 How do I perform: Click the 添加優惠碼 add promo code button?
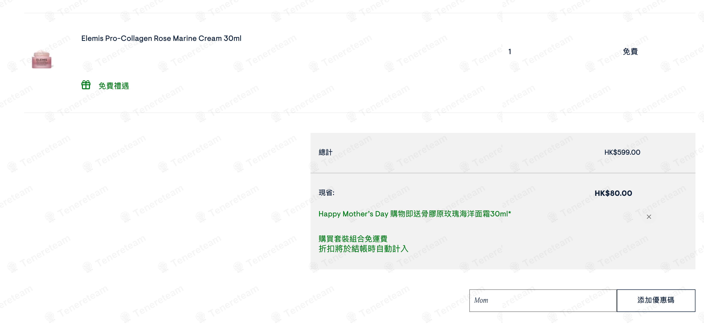tap(656, 301)
